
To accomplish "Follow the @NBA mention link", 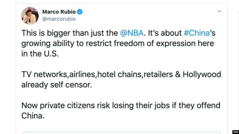I will (x=132, y=33).
